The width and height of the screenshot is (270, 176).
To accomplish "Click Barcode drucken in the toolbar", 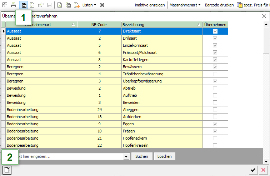I will tap(219, 5).
